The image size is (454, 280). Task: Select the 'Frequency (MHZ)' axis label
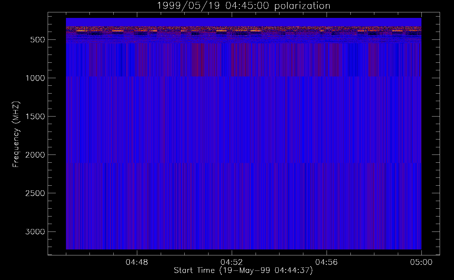click(x=16, y=134)
